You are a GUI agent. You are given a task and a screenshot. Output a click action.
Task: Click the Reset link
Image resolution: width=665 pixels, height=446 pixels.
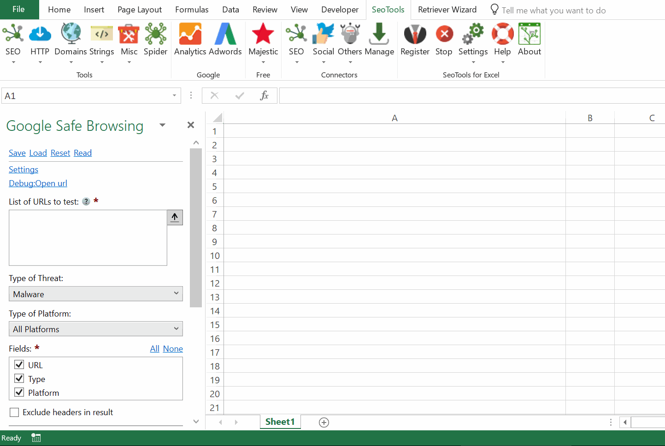60,153
